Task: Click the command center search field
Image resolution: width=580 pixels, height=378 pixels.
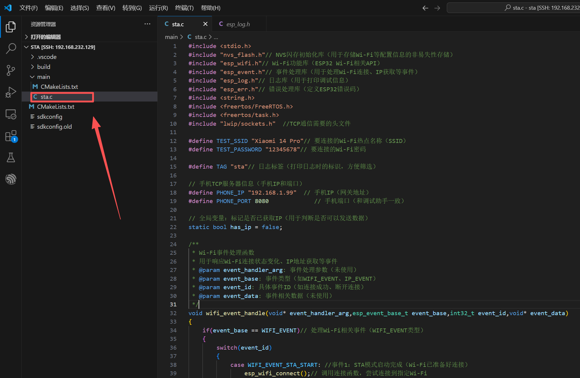Action: pos(514,8)
